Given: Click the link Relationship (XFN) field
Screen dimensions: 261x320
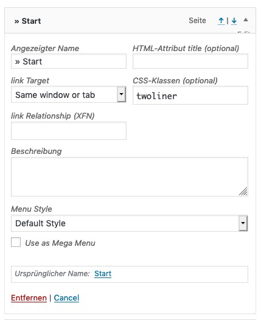Looking at the screenshot, I should (x=69, y=131).
